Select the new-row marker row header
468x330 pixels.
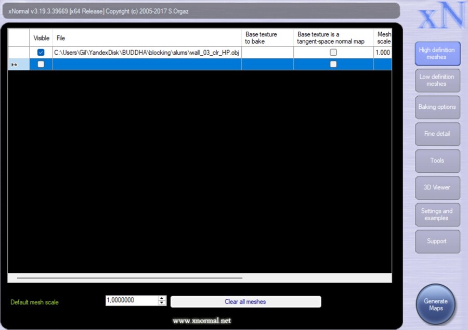pos(19,64)
